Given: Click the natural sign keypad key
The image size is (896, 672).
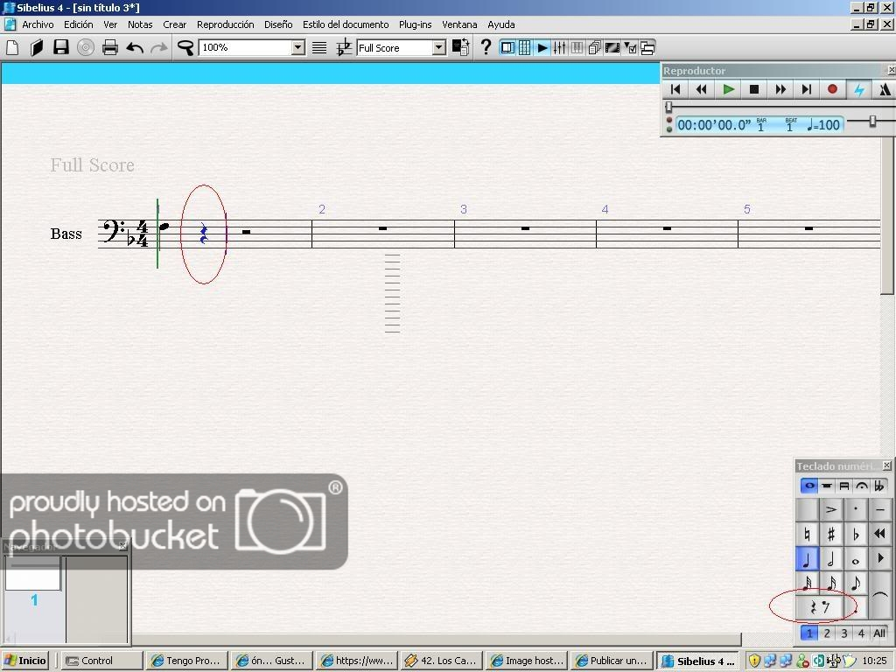Looking at the screenshot, I should point(807,535).
